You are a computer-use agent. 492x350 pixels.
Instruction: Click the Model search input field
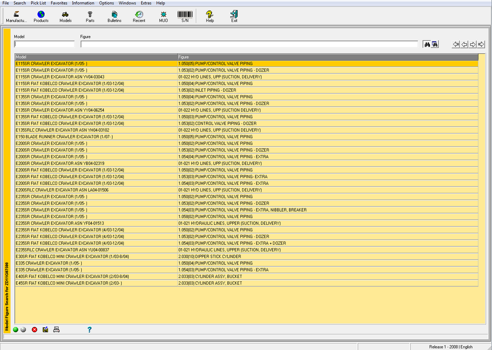[44, 44]
